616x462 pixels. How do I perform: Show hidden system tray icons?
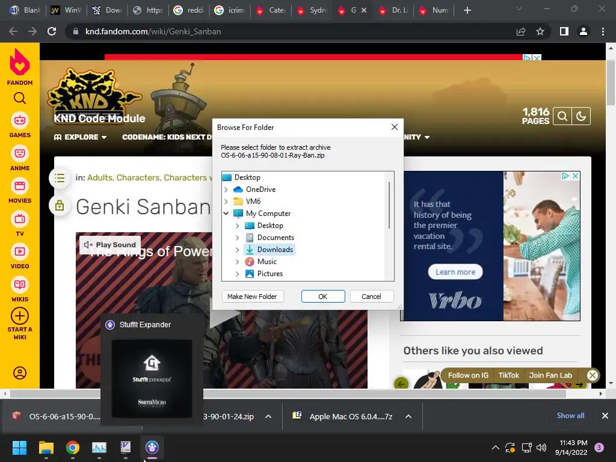(x=496, y=448)
